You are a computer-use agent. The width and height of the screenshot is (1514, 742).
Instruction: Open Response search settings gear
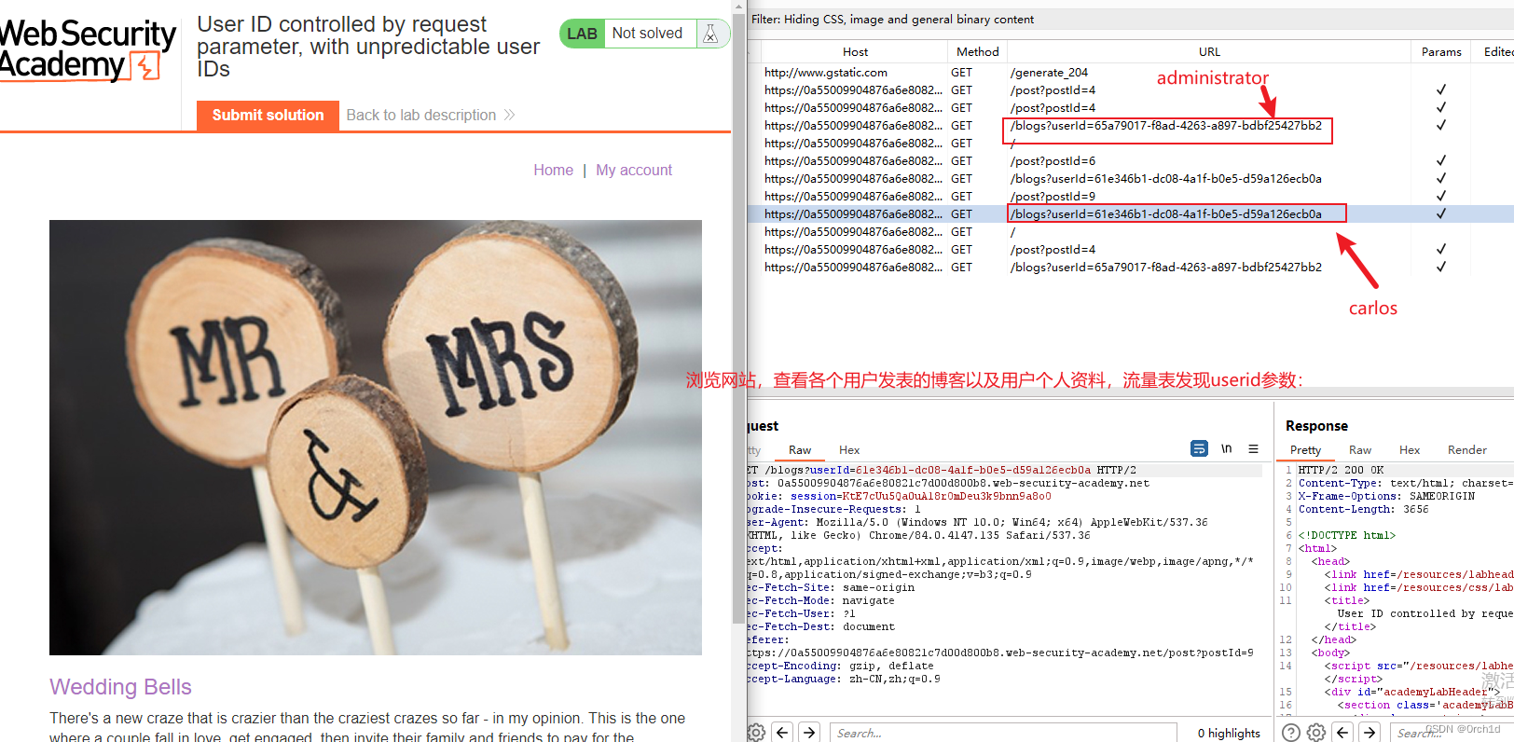pos(1316,733)
